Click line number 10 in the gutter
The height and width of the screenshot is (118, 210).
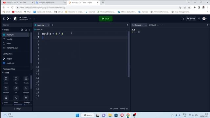[38, 67]
